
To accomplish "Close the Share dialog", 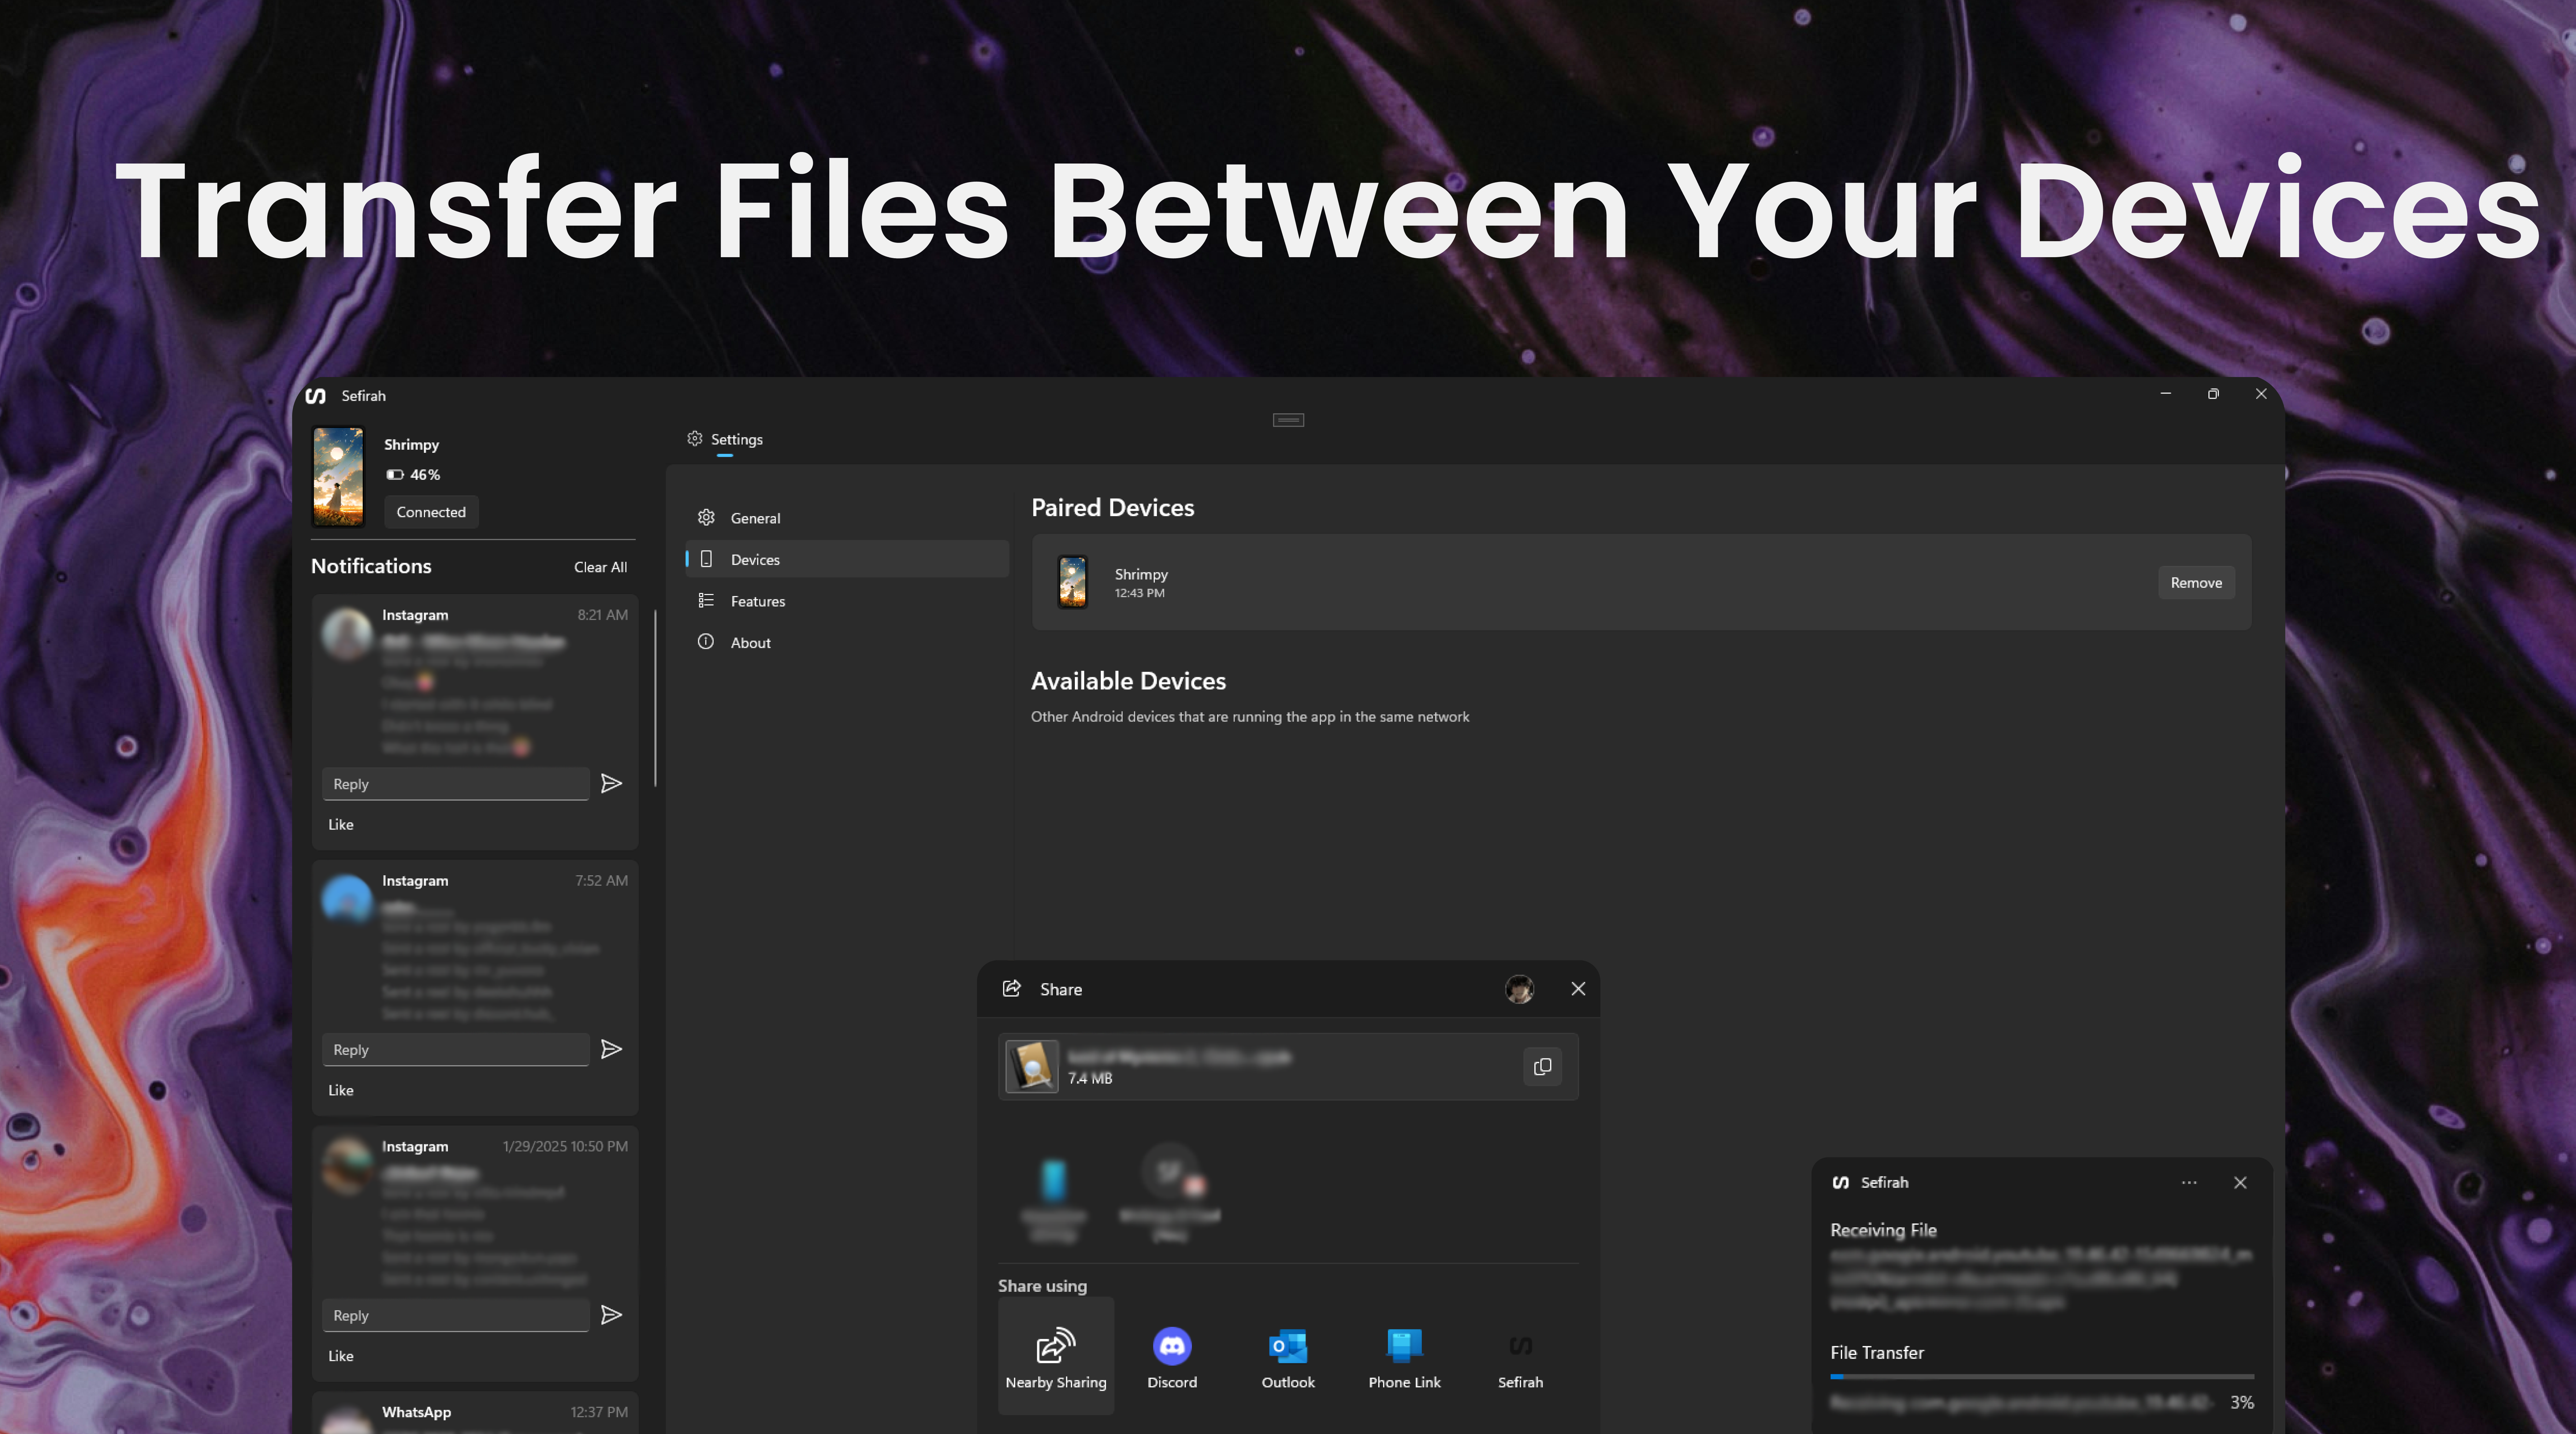I will coord(1578,989).
